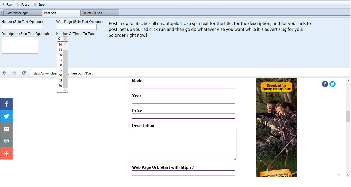Reload the embedded browser page

pos(24,73)
